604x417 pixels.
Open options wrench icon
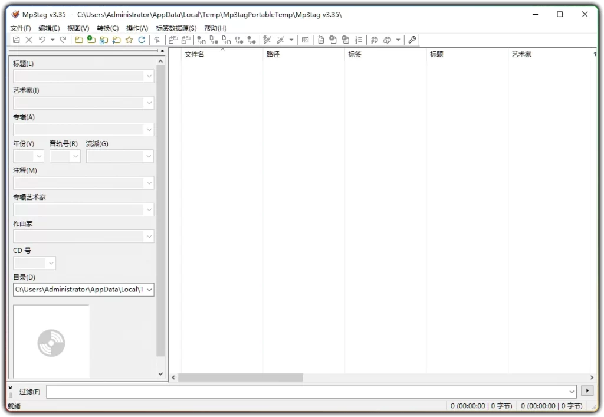tap(412, 40)
